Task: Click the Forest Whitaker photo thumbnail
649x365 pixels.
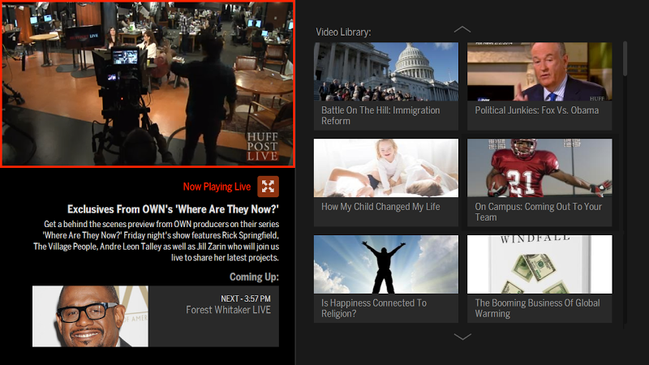Action: click(90, 316)
